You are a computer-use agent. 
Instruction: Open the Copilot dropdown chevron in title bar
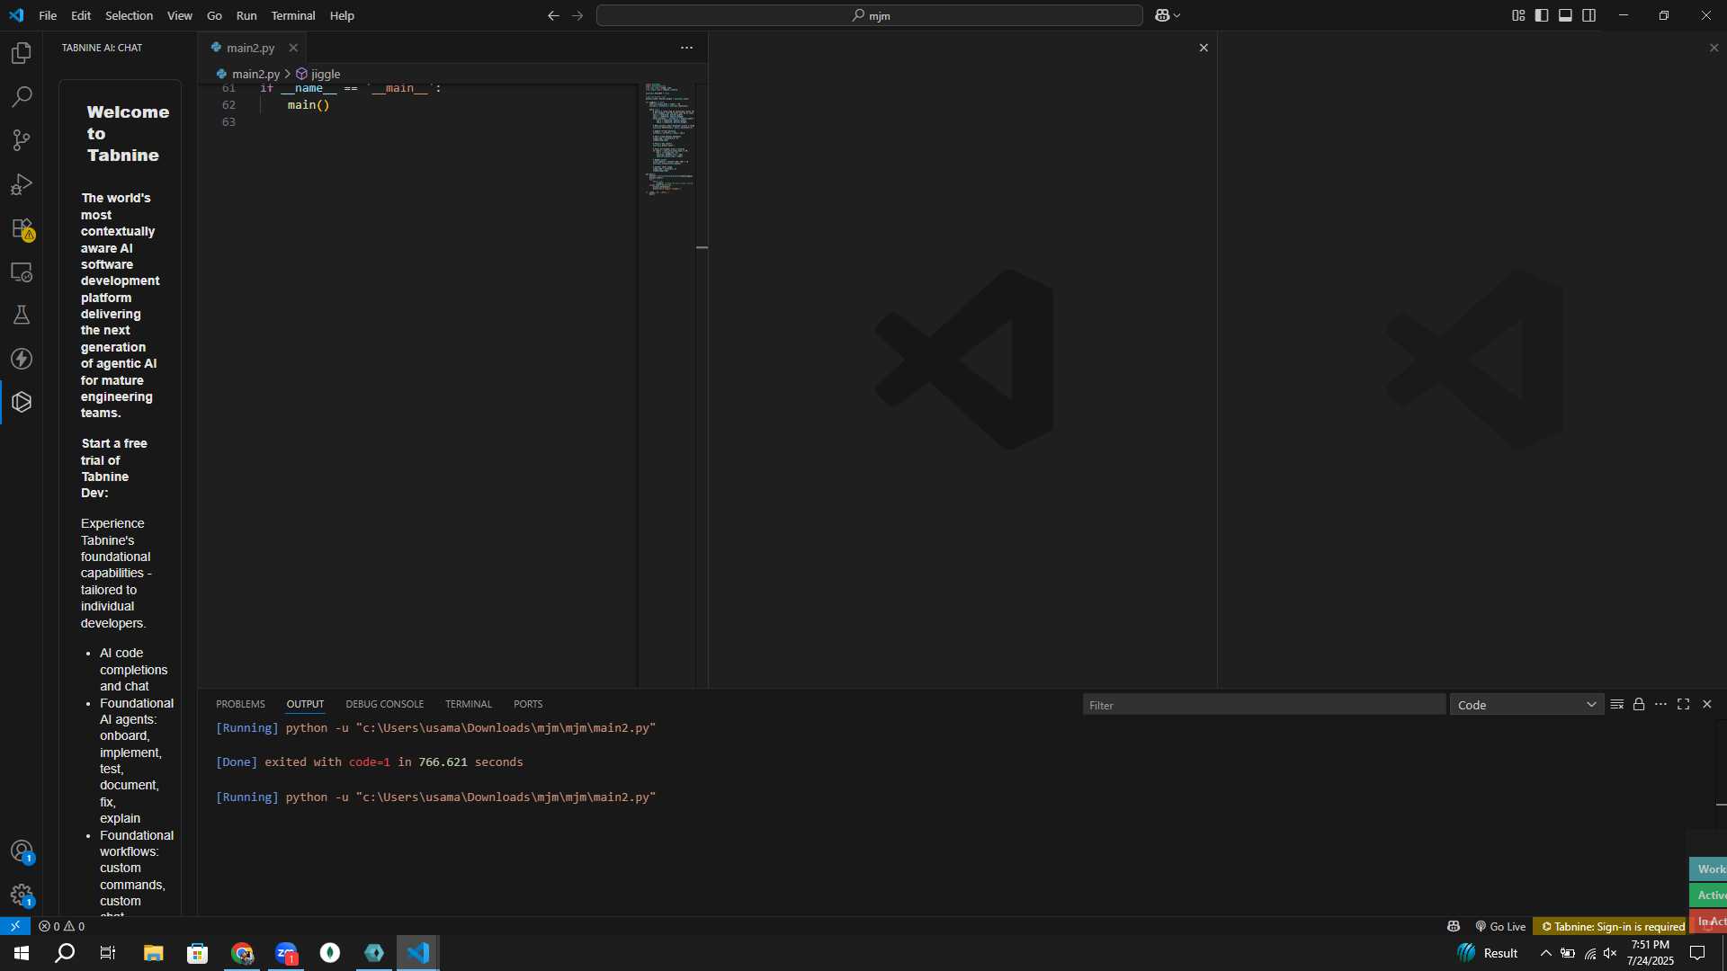[x=1177, y=15]
